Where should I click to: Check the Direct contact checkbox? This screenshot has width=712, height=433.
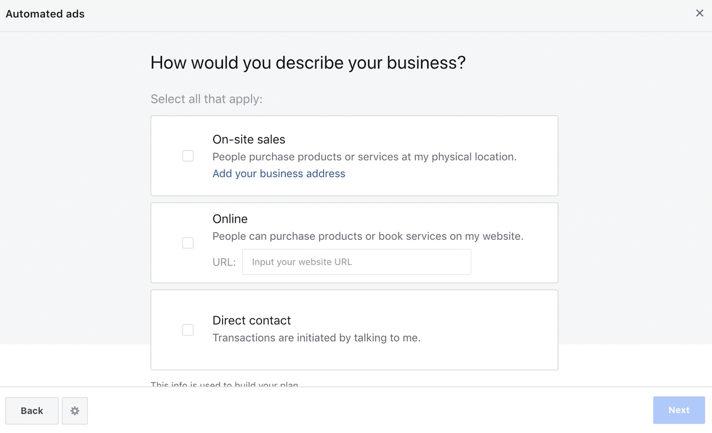(x=188, y=329)
